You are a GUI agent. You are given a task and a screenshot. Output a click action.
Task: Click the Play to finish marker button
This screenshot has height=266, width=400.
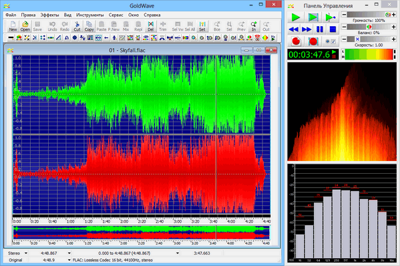330,17
